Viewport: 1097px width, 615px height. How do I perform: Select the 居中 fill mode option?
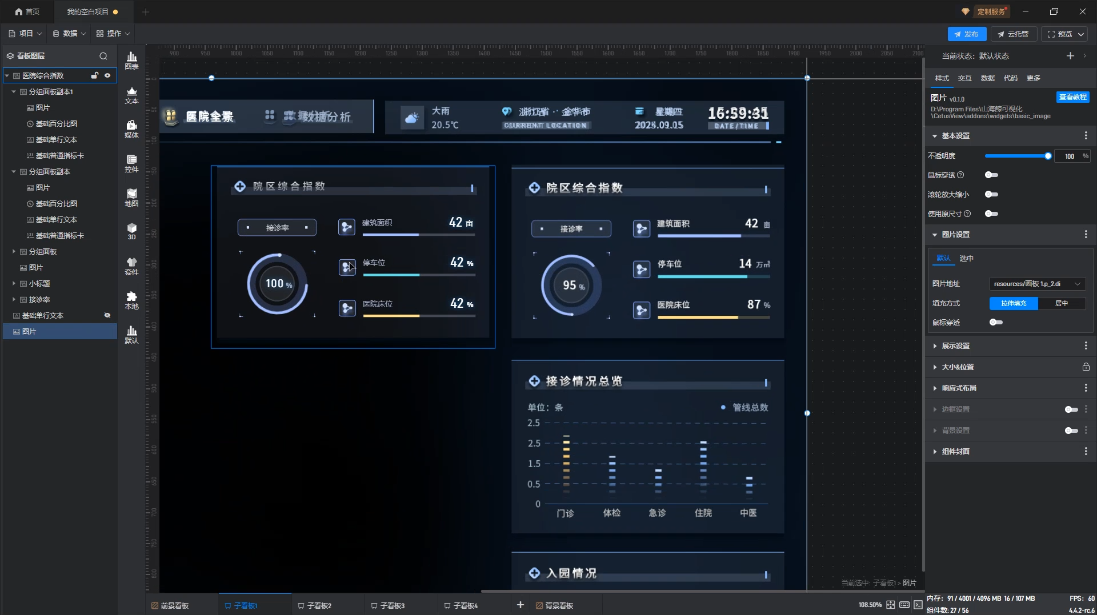[1062, 303]
